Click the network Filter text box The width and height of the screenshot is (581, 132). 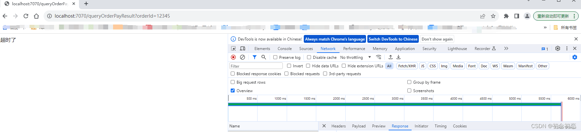256,66
